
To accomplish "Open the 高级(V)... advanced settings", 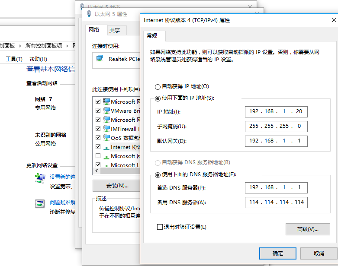I will coord(308,229).
